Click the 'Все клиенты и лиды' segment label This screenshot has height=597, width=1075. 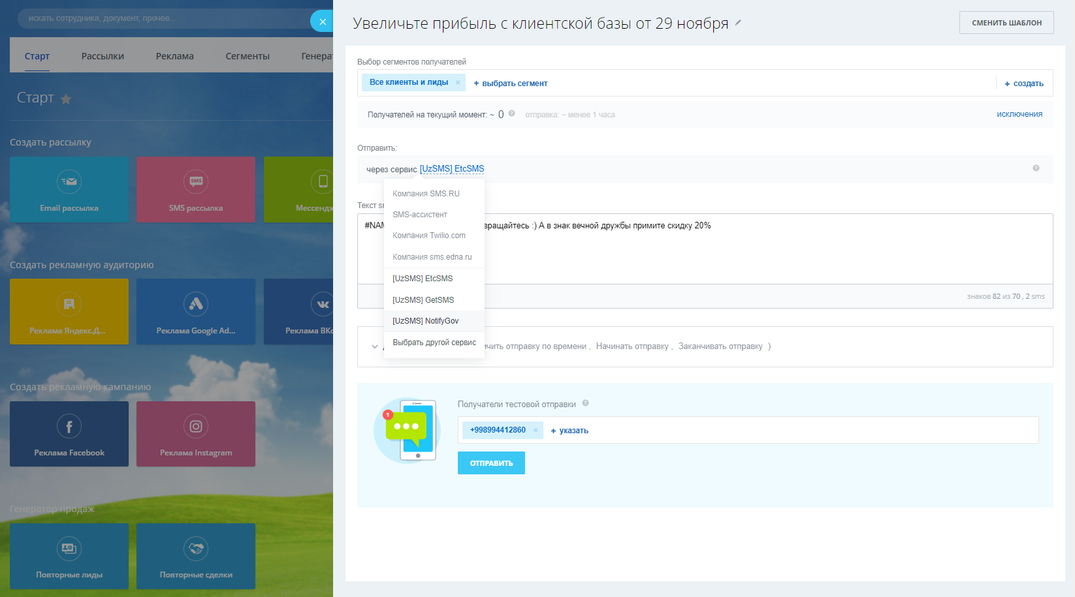tap(409, 82)
